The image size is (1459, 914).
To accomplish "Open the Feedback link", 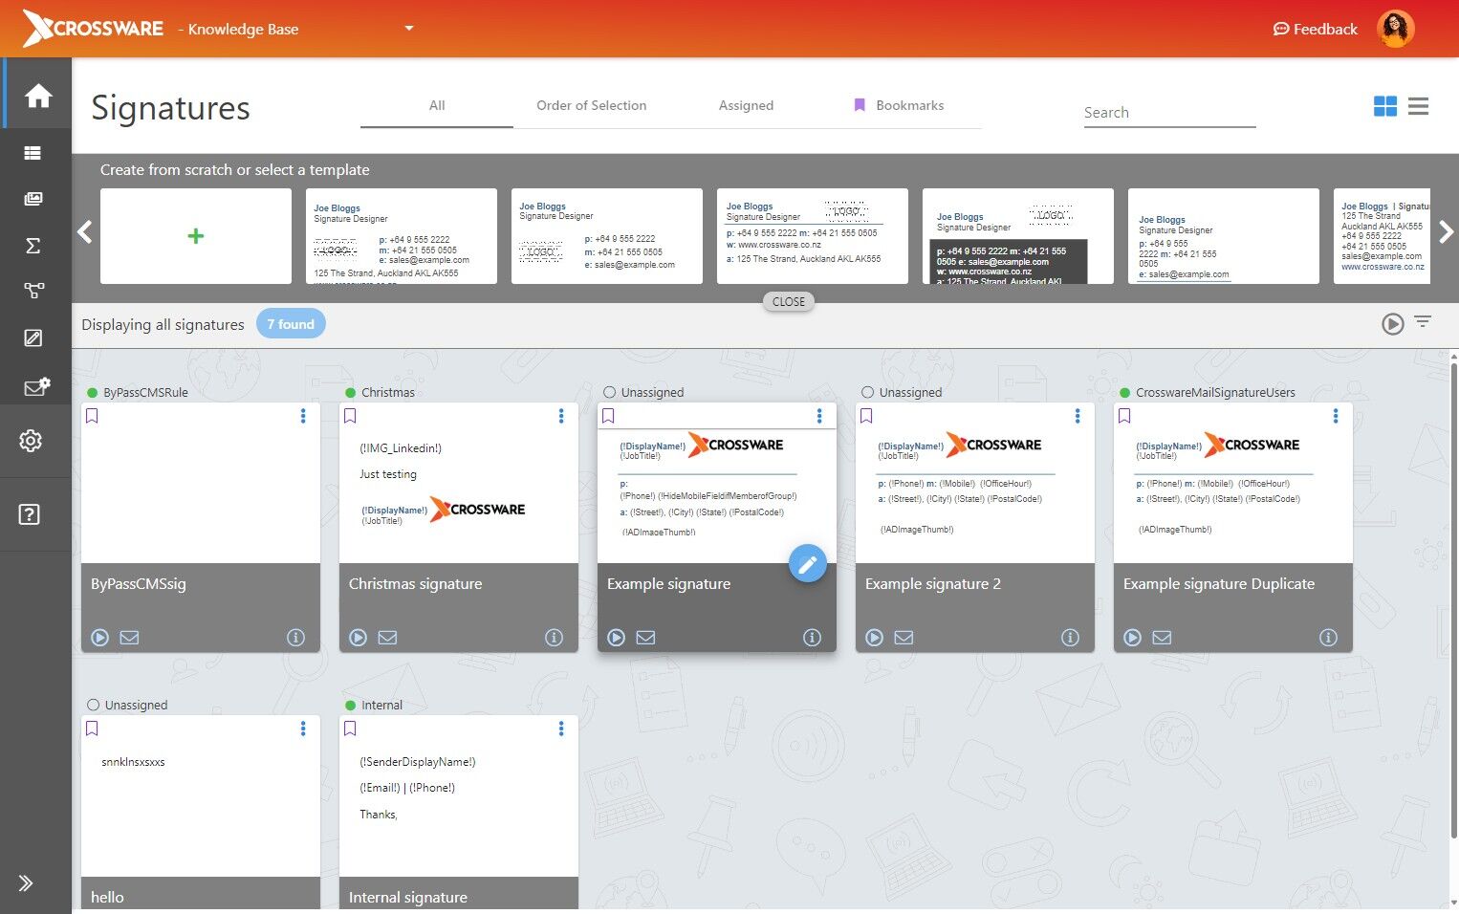I will tap(1315, 29).
